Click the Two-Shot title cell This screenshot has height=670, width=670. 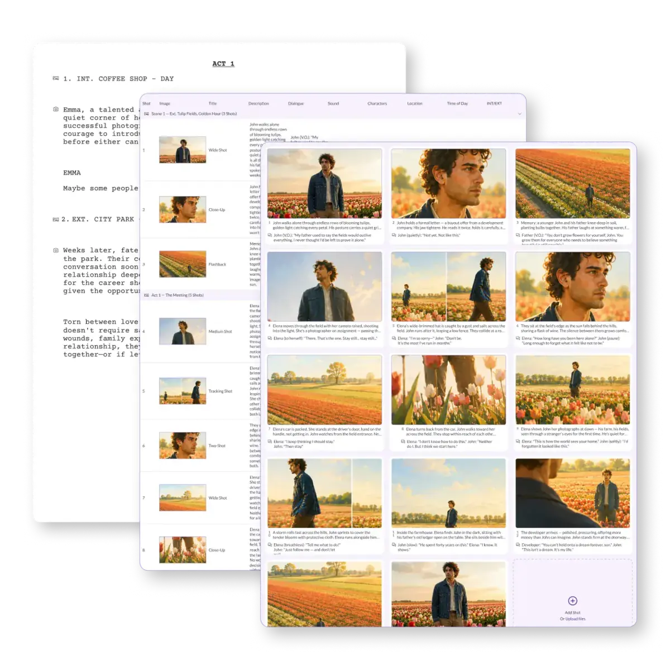(217, 446)
